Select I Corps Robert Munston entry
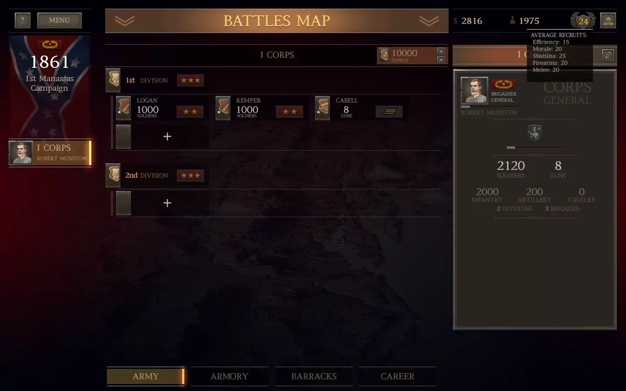Image resolution: width=626 pixels, height=391 pixels. [50, 152]
